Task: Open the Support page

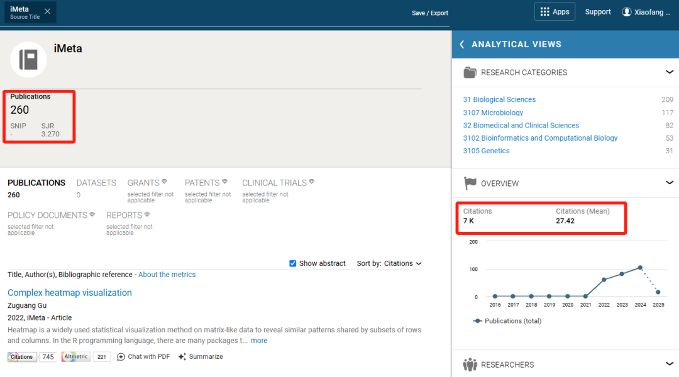Action: pyautogui.click(x=598, y=12)
